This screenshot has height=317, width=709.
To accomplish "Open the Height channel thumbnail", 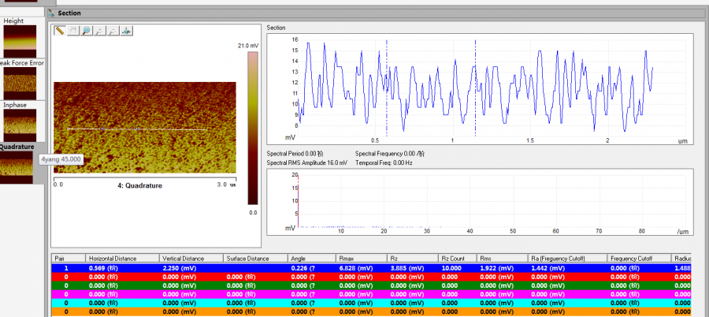I will click(19, 41).
